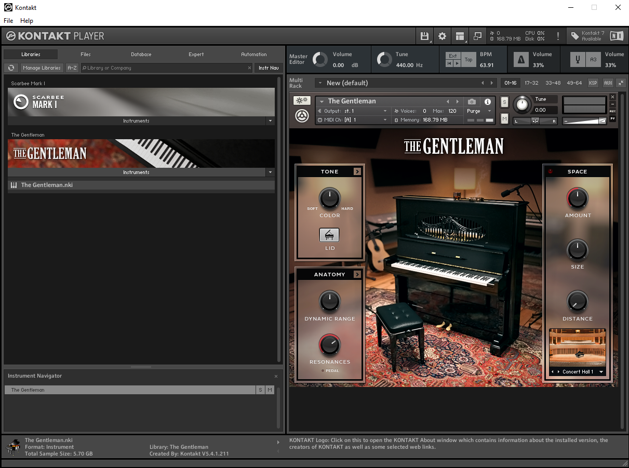The width and height of the screenshot is (629, 468).
Task: Switch to the Files tab
Action: 86,55
